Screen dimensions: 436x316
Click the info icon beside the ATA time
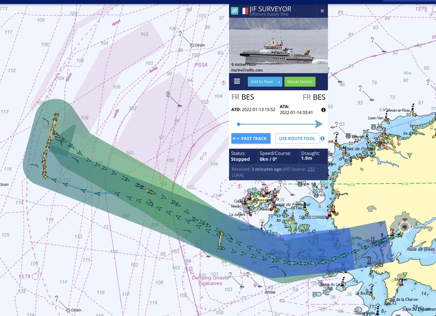pos(324,110)
